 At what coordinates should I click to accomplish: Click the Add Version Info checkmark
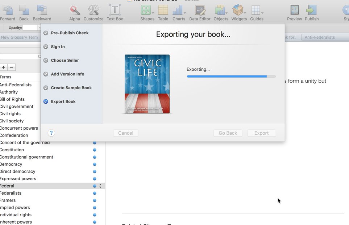46,74
